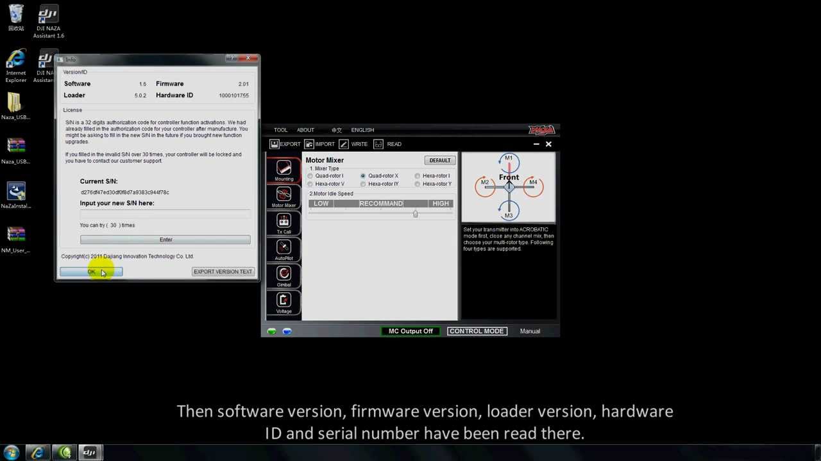Screen dimensions: 821x461
Task: Open the NM_User archive on desktop
Action: 15,239
